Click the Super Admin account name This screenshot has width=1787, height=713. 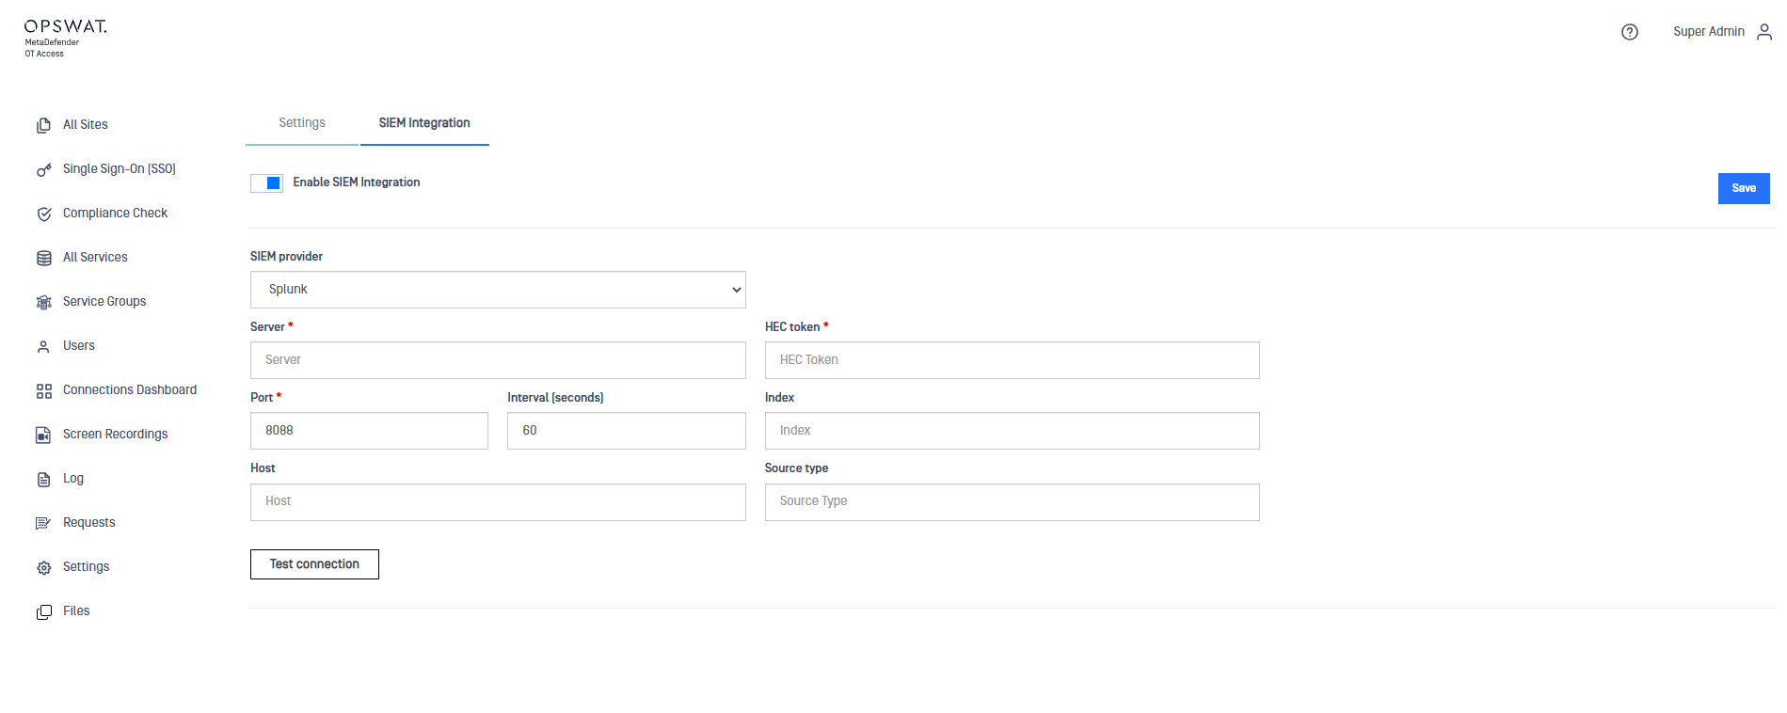pyautogui.click(x=1708, y=32)
